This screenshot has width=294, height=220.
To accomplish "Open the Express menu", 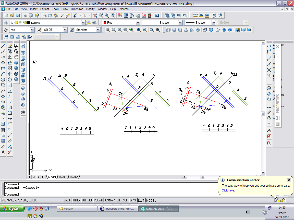I will [124, 9].
